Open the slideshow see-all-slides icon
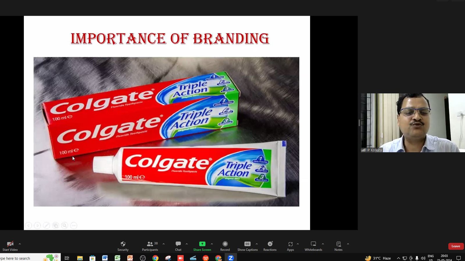 (56, 225)
